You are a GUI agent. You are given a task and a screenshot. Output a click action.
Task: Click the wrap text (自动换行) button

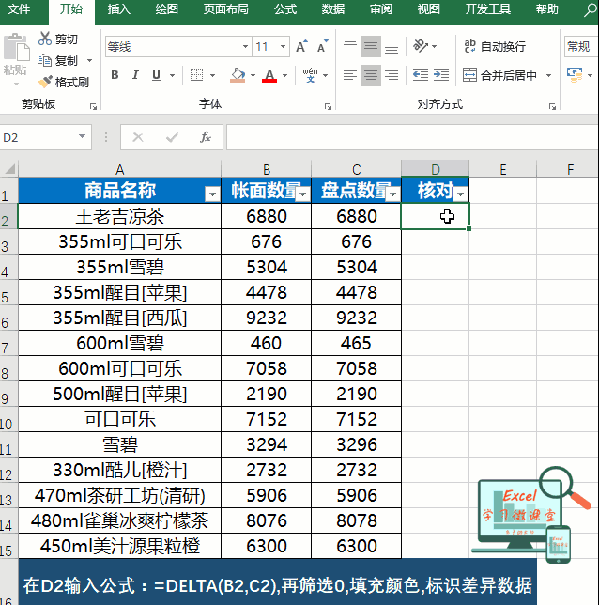click(x=495, y=46)
